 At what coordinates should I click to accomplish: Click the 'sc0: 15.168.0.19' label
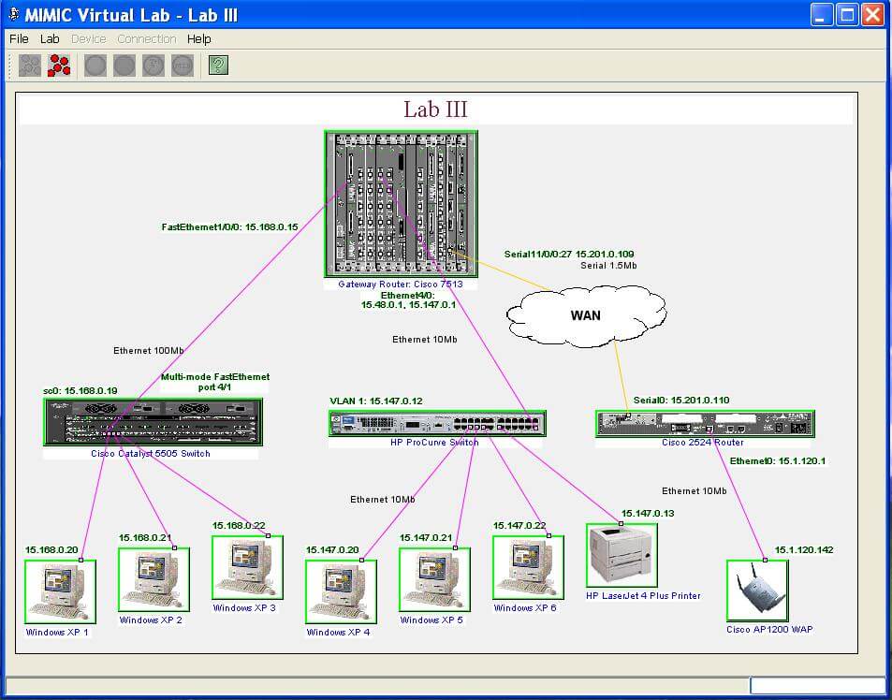[x=80, y=390]
